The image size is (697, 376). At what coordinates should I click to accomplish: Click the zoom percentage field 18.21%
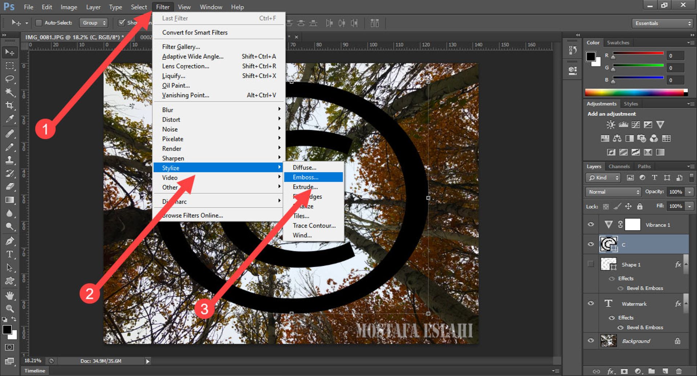click(x=33, y=361)
